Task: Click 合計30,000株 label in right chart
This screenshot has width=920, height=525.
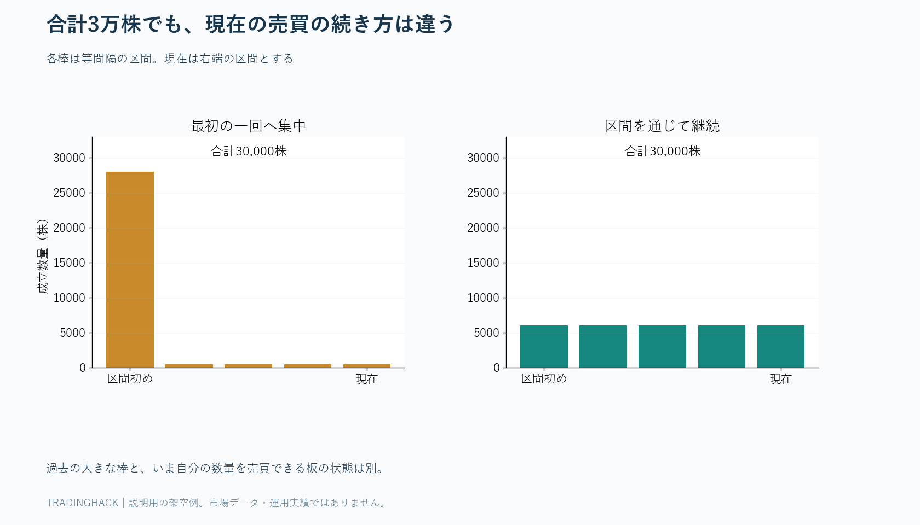Action: (x=663, y=151)
